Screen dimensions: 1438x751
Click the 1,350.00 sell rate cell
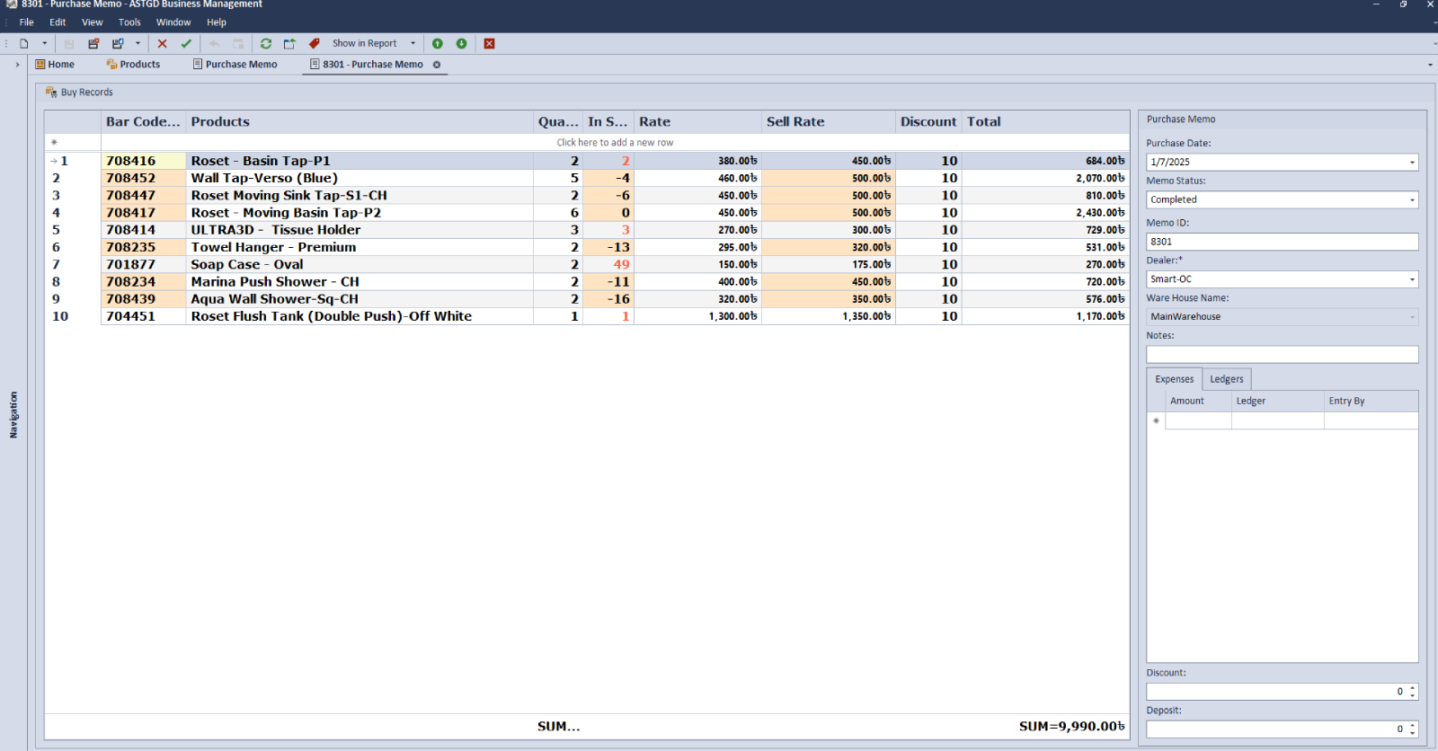tap(828, 316)
